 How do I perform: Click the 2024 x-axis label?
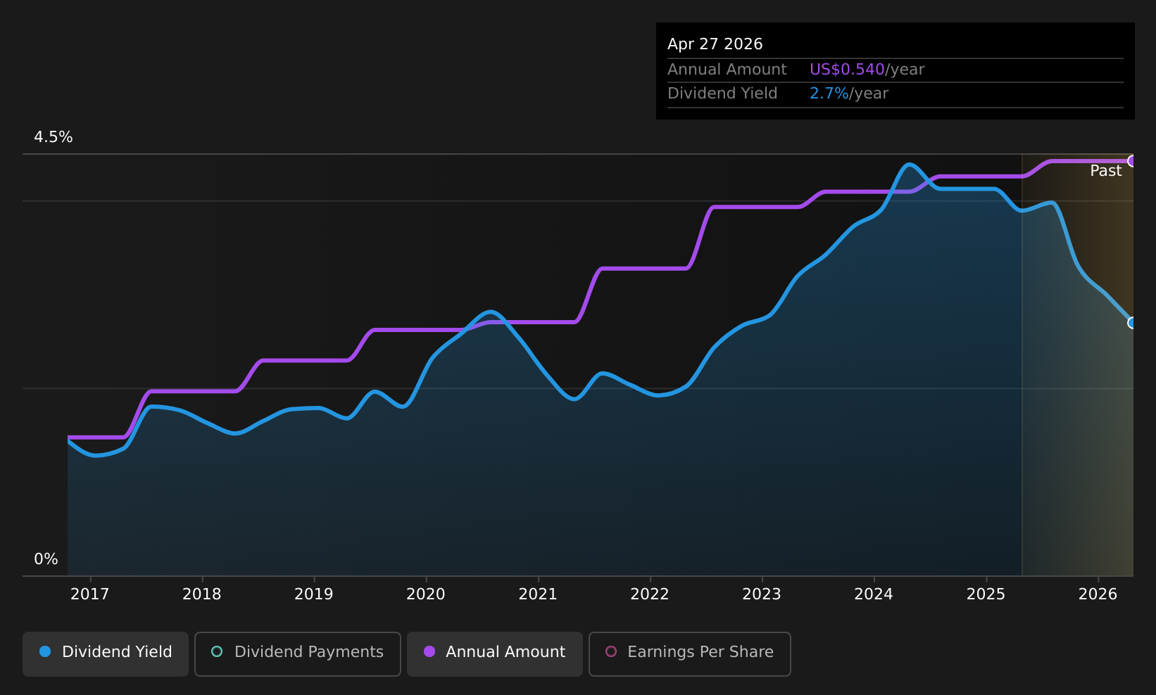tap(874, 594)
